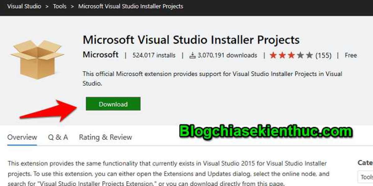Click the last gray rating star
The image size is (373, 186).
[x=309, y=55]
